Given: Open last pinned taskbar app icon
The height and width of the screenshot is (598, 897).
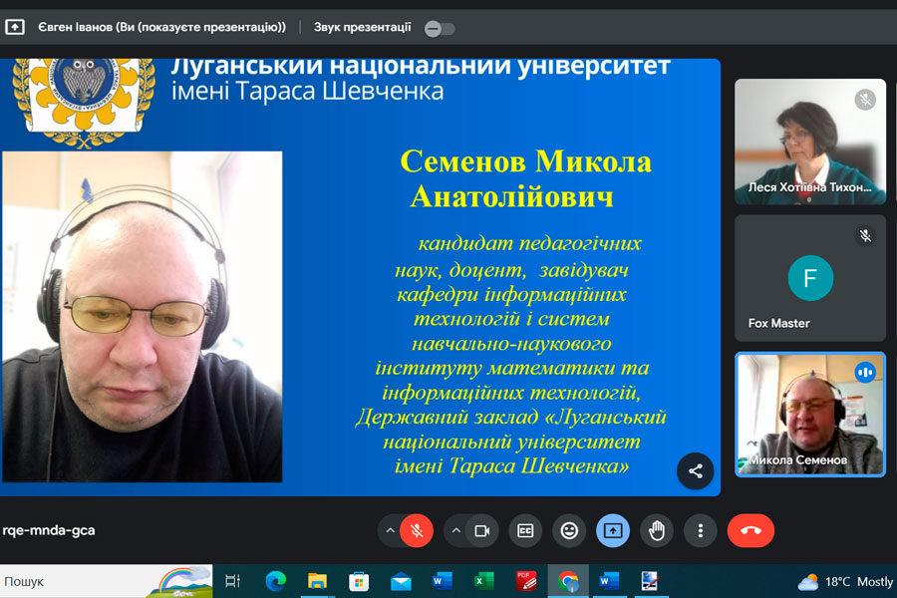Looking at the screenshot, I should (x=651, y=581).
